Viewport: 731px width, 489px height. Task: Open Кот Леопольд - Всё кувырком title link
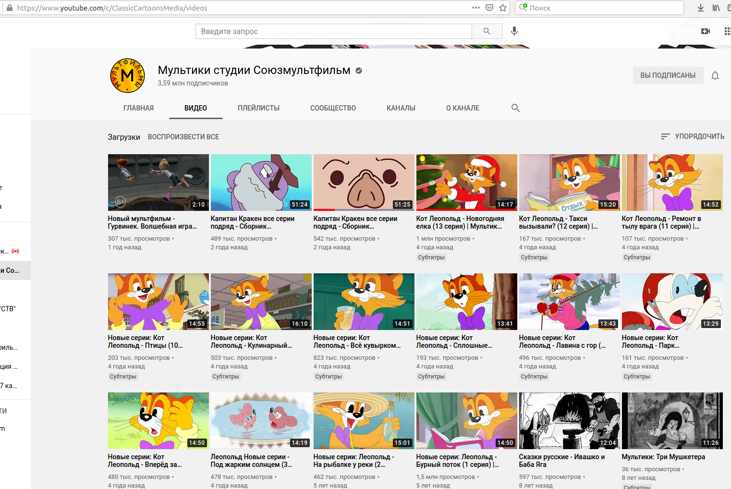click(357, 342)
